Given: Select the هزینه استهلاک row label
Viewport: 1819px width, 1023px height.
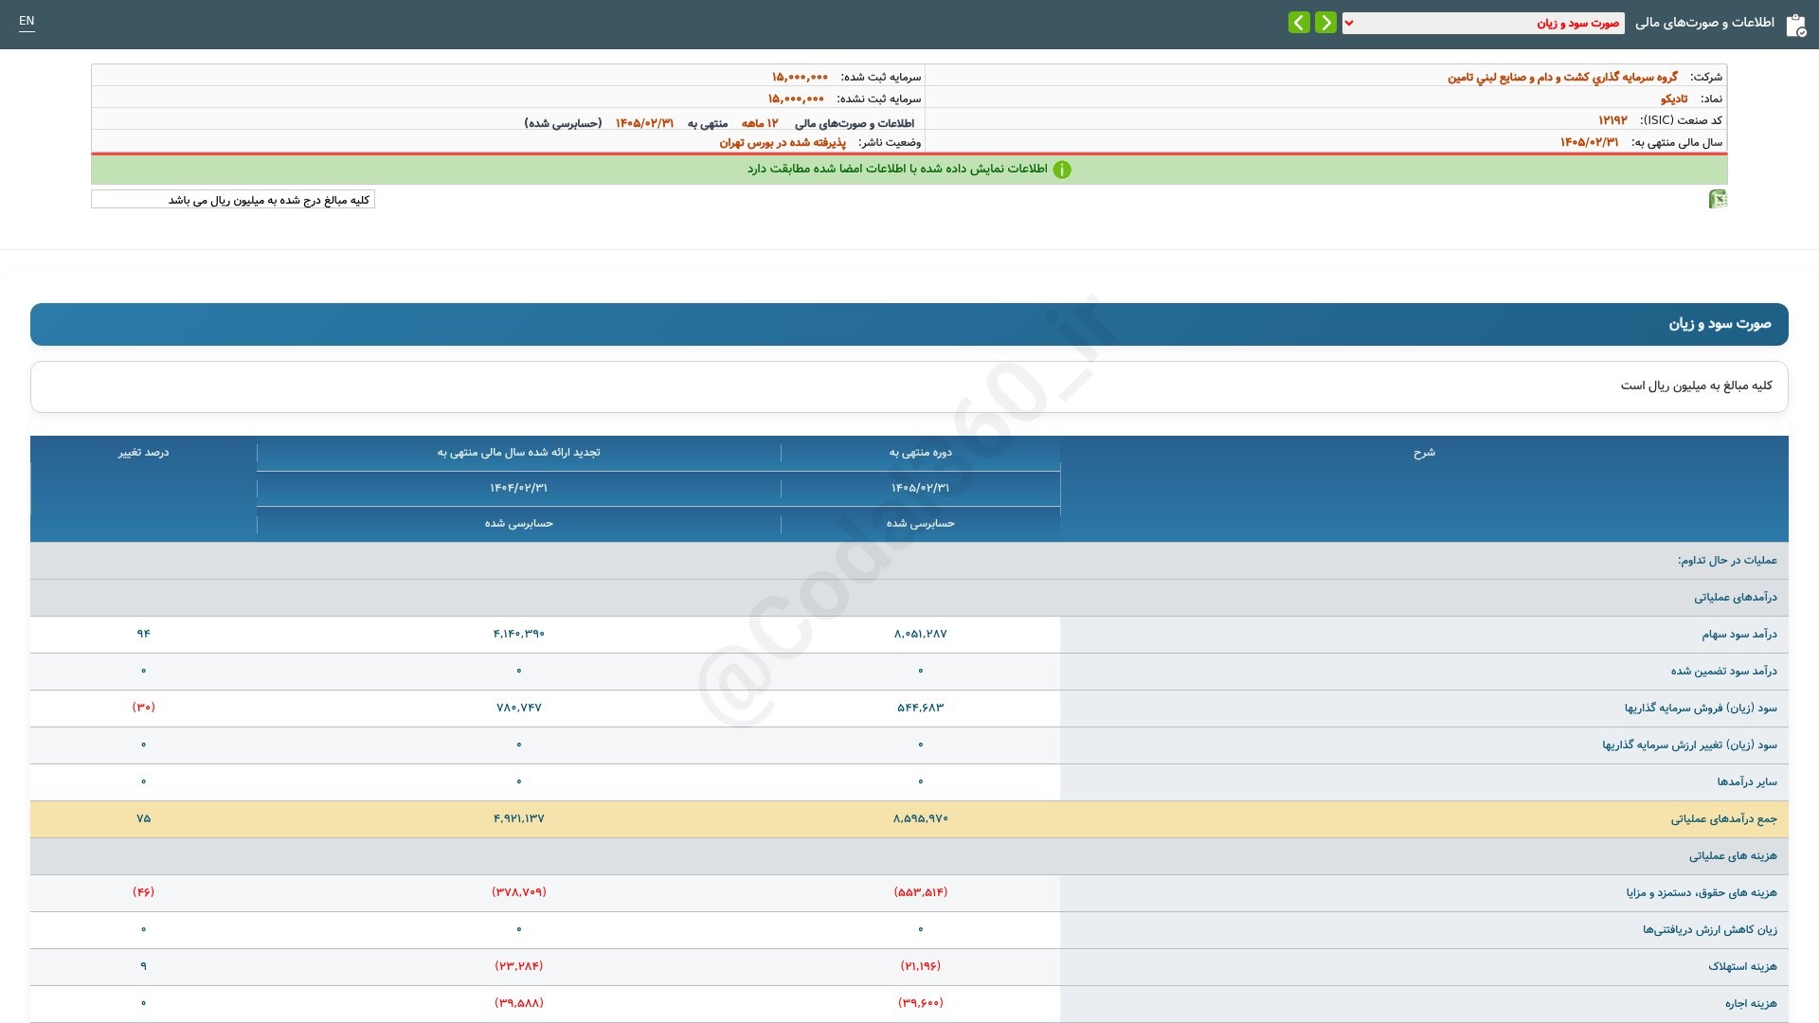Looking at the screenshot, I should tap(1742, 966).
